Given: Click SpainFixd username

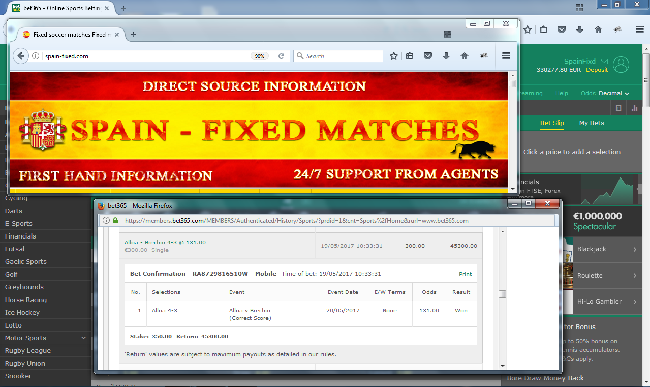Looking at the screenshot, I should coord(580,61).
